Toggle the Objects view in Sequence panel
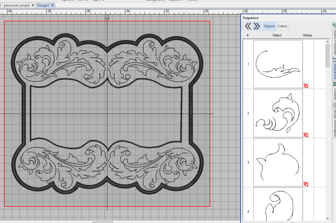The image size is (336, 223). 269,26
